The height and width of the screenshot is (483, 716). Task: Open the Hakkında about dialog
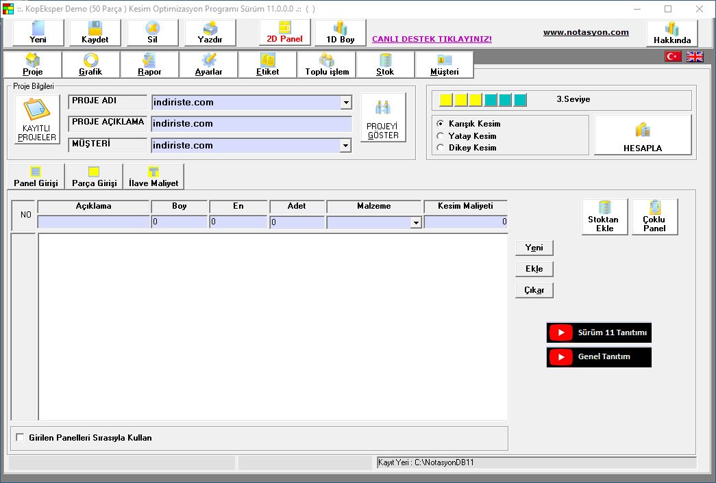[672, 34]
